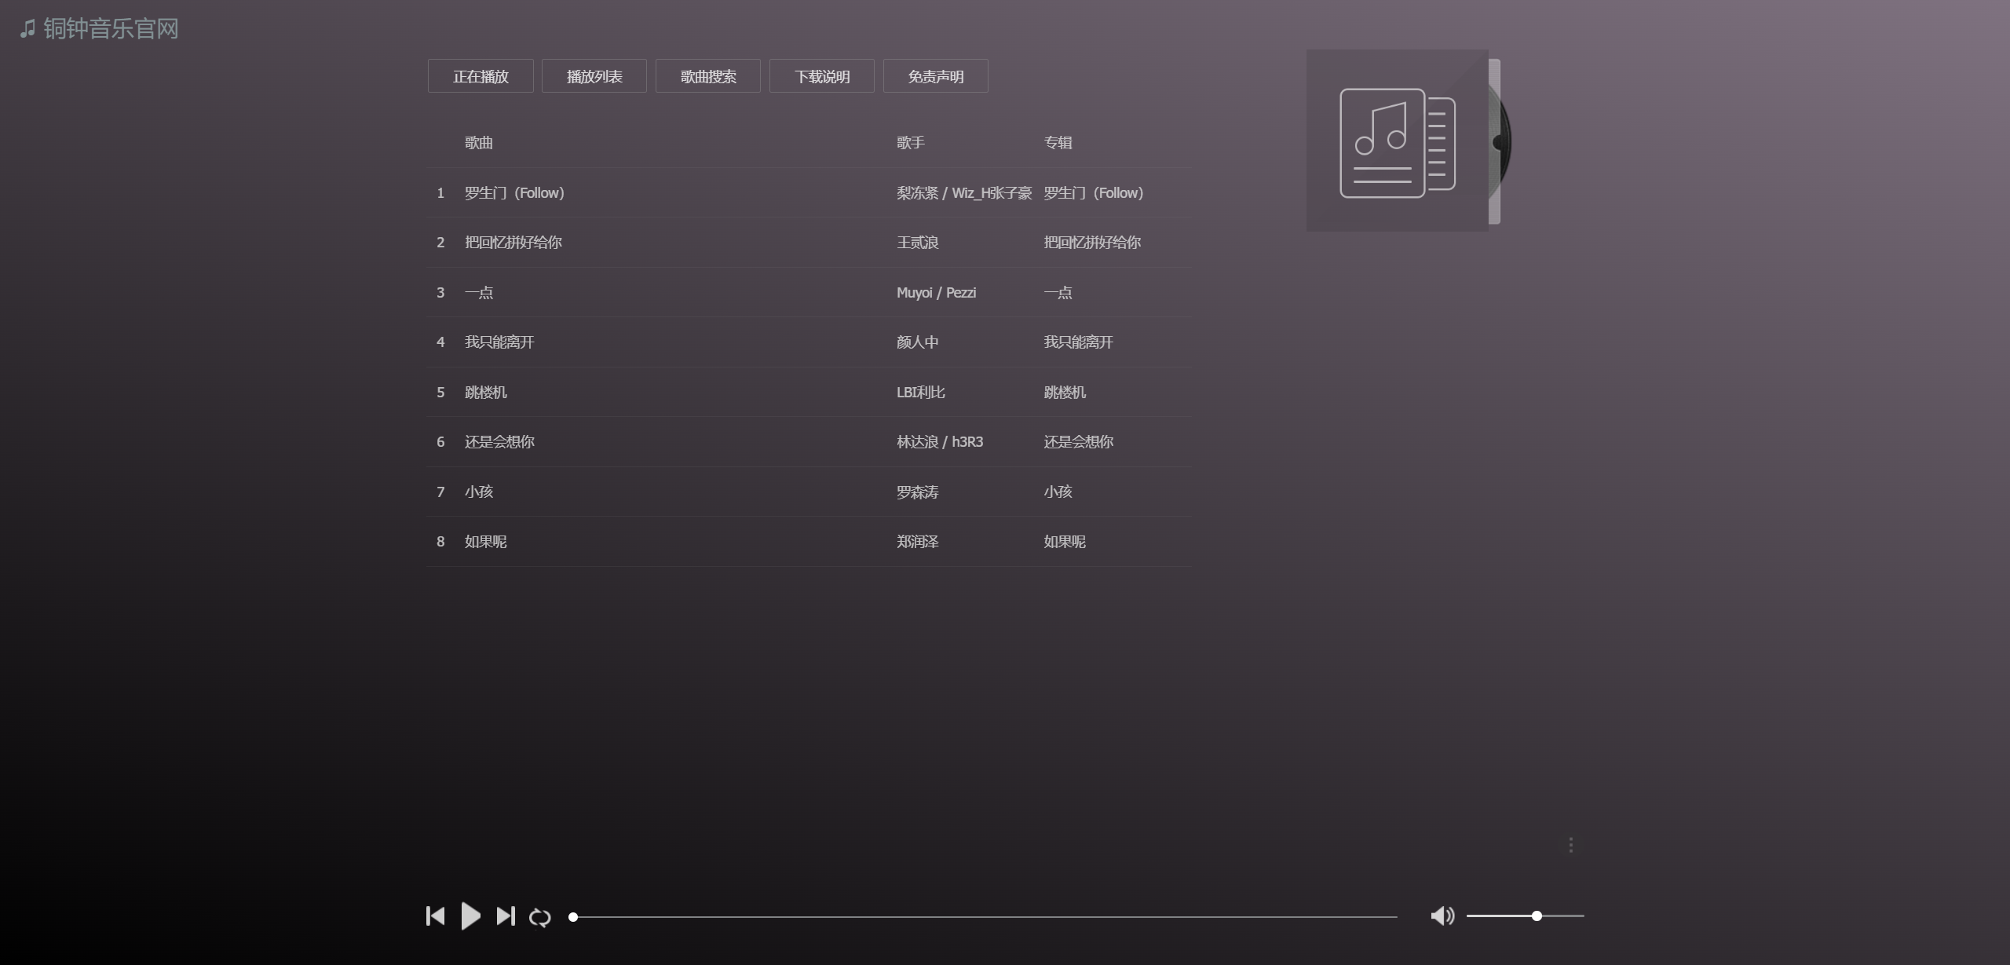The width and height of the screenshot is (2010, 965).
Task: Open the 歌曲搜索 tab
Action: click(x=708, y=76)
